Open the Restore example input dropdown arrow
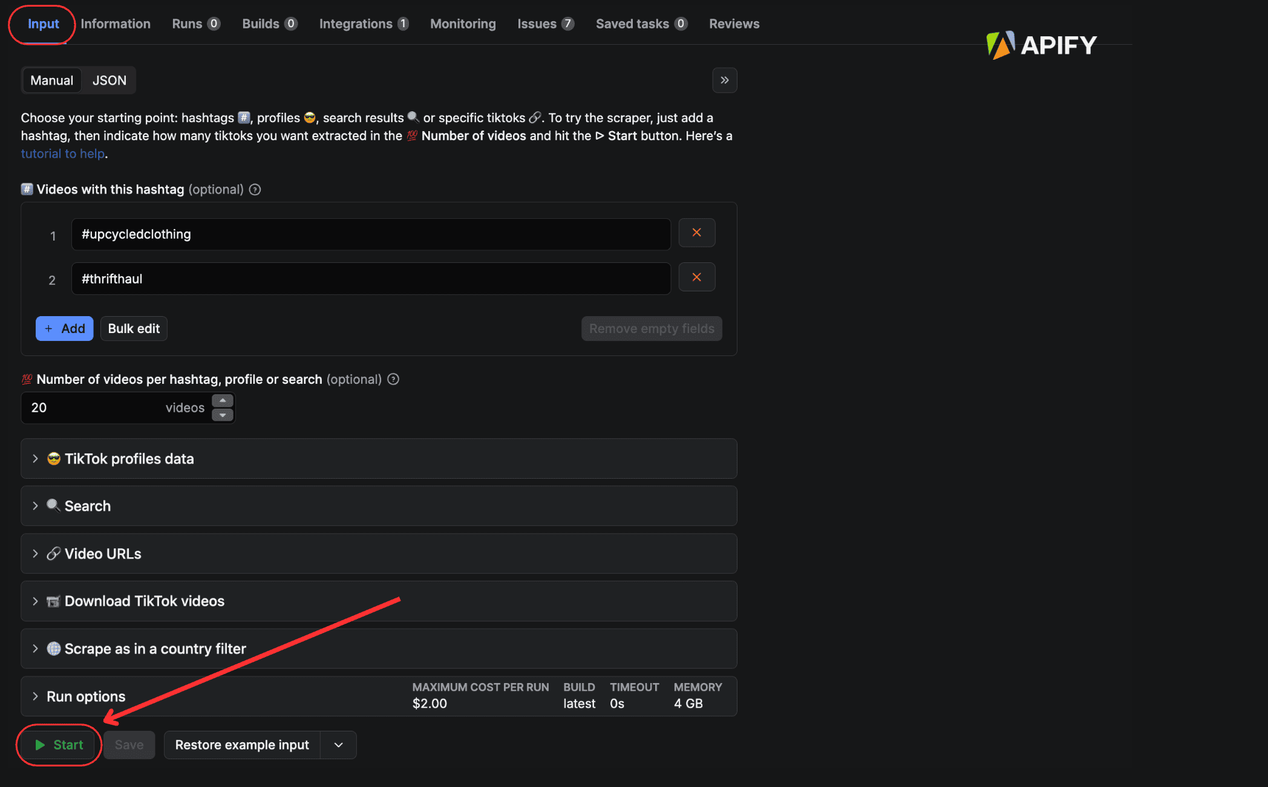The height and width of the screenshot is (787, 1268). pos(338,745)
